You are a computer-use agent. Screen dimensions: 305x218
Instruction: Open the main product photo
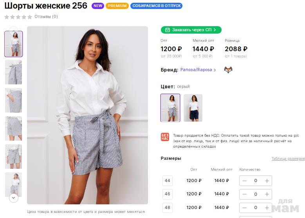(x=87, y=115)
